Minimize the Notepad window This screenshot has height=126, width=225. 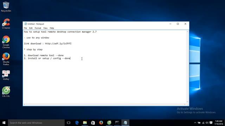pyautogui.click(x=170, y=24)
